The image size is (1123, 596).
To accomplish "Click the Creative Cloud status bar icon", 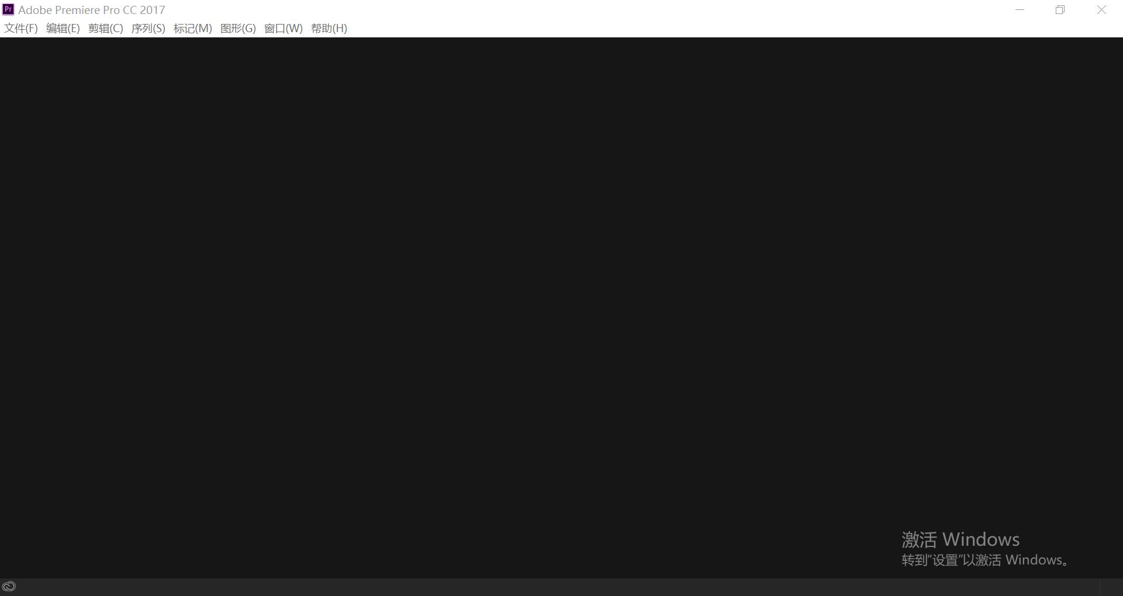I will [x=9, y=587].
